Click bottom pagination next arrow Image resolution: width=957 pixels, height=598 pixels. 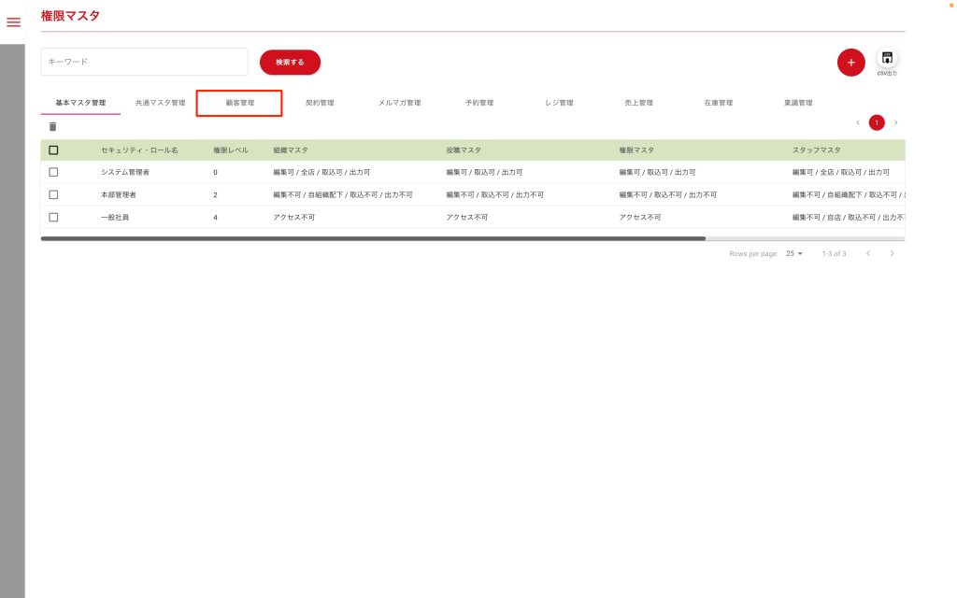[893, 253]
